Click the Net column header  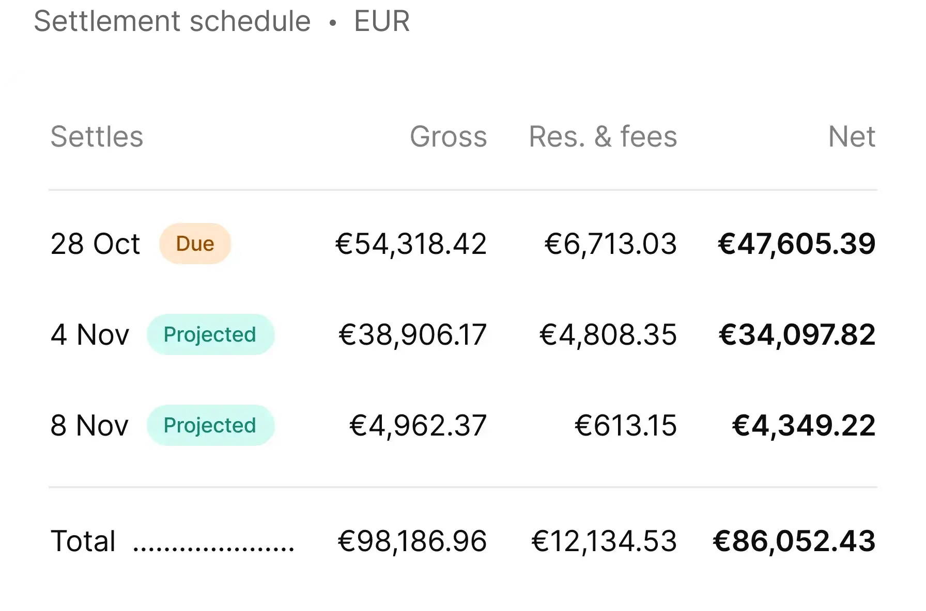click(x=852, y=137)
